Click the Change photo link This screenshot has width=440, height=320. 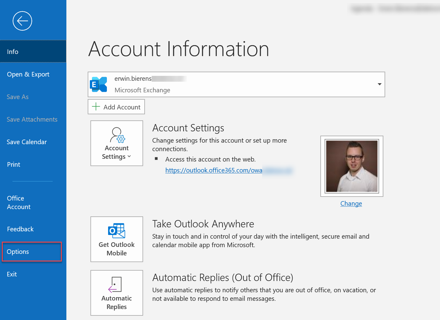pyautogui.click(x=351, y=203)
